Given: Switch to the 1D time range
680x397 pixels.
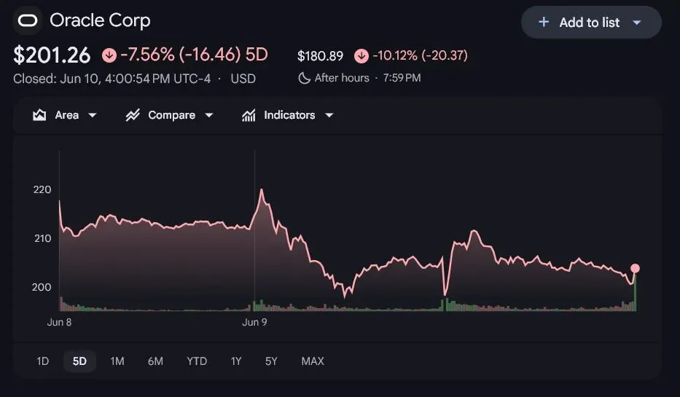Looking at the screenshot, I should 42,361.
